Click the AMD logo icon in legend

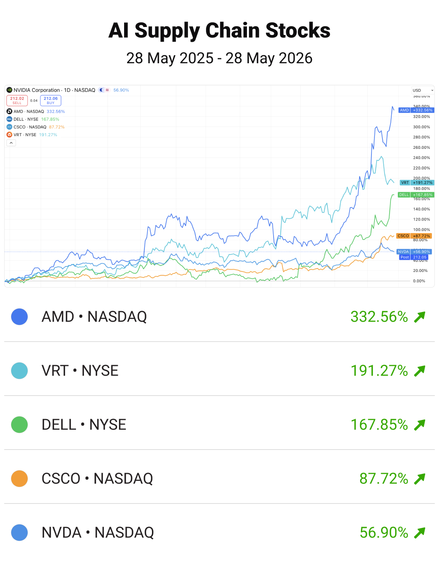[x=9, y=111]
